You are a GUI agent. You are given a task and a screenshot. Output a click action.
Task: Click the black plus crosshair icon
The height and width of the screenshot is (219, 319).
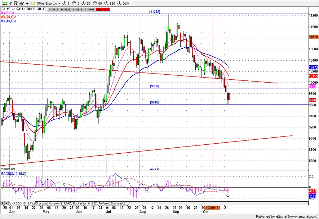(27, 3)
